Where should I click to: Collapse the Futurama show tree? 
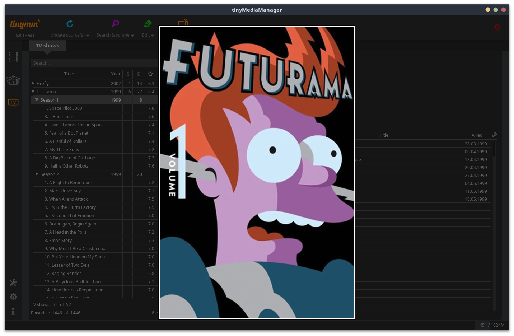click(x=33, y=92)
